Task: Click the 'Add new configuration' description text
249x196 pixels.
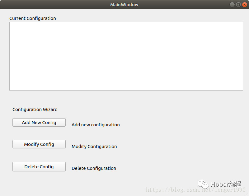Action: (96, 125)
